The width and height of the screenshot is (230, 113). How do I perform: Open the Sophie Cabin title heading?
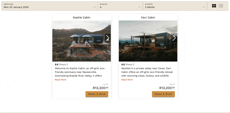pyautogui.click(x=82, y=17)
